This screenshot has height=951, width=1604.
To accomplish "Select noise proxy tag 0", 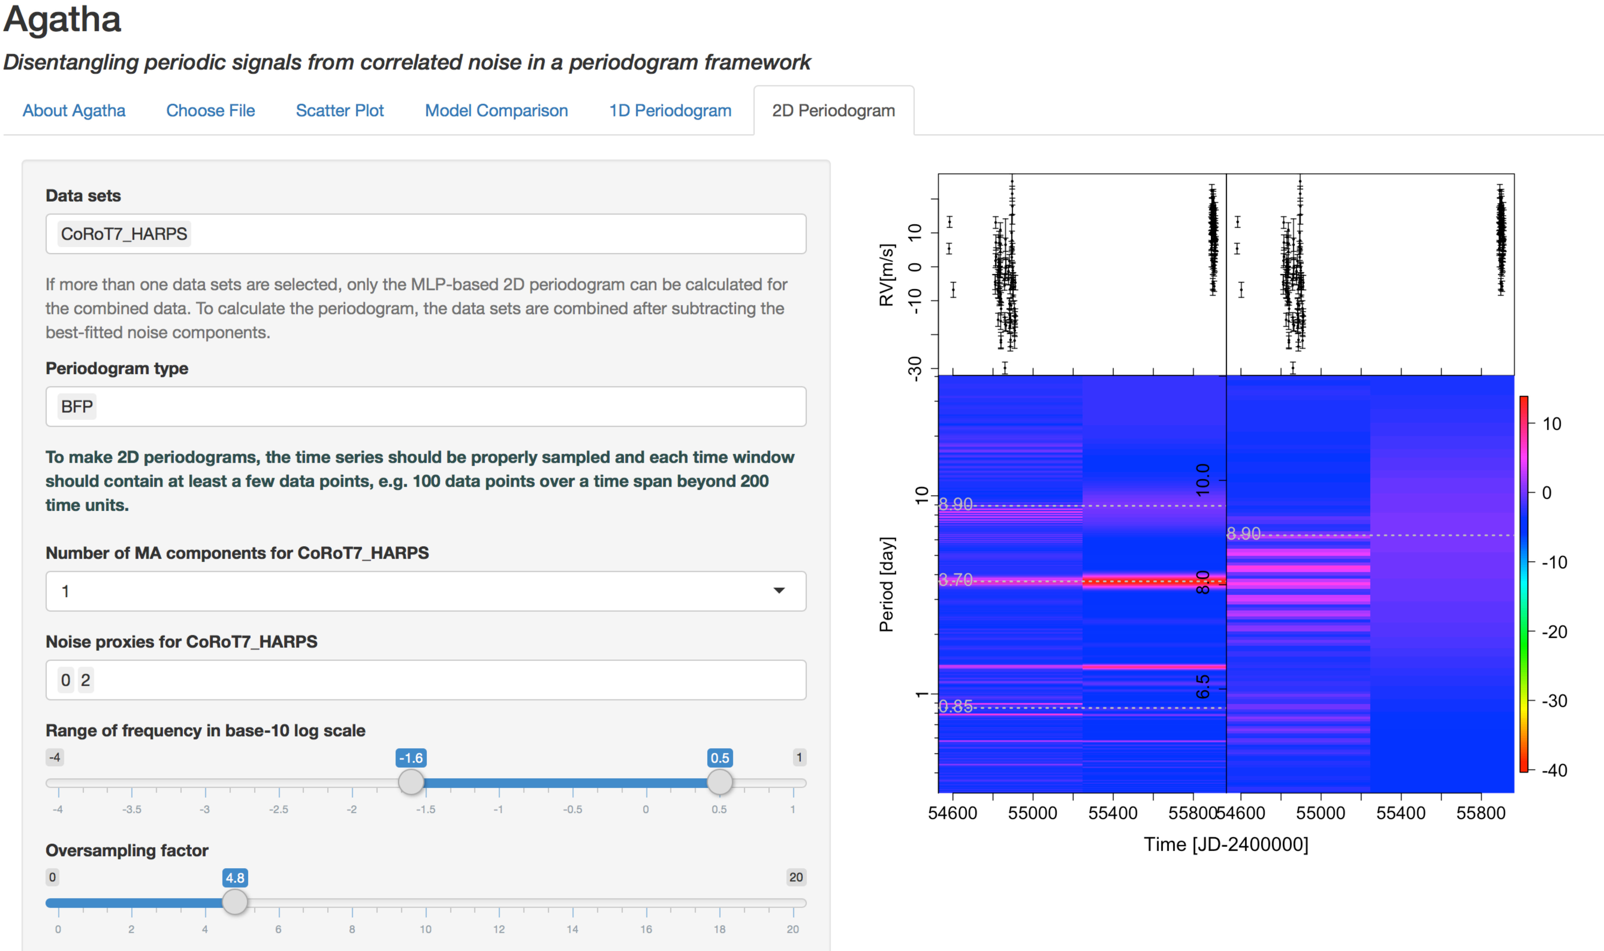I will (66, 680).
